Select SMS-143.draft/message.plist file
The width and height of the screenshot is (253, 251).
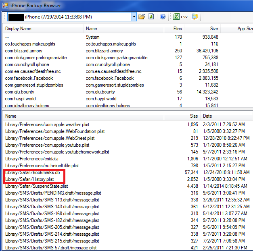128,207
